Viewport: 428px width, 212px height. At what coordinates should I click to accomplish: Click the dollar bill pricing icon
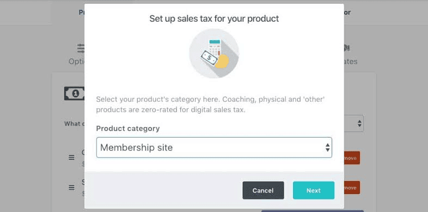pos(74,93)
